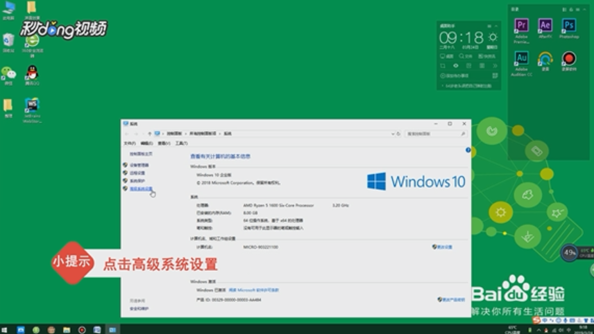Click the back arrow in System window

(126, 134)
